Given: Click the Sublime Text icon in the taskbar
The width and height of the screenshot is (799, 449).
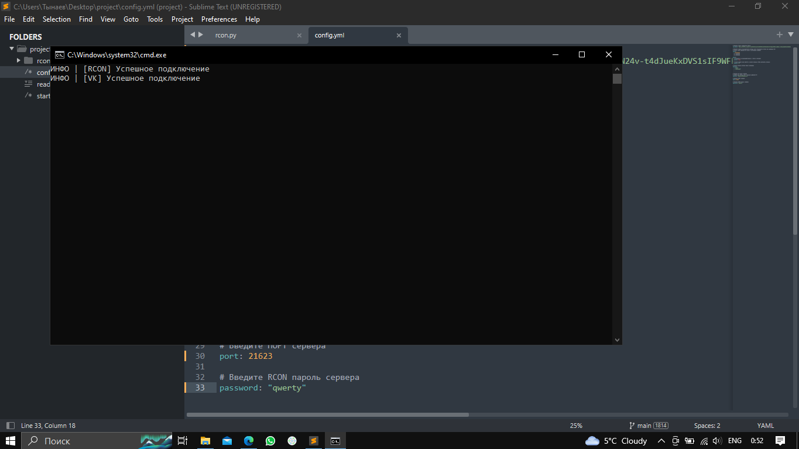Looking at the screenshot, I should click(x=313, y=441).
